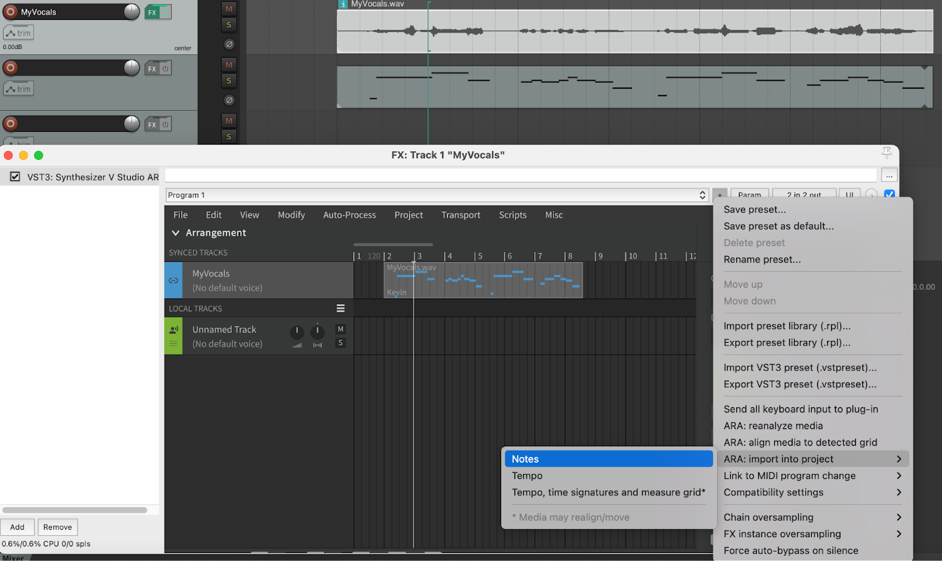Toggle phase invert on the first track
942x561 pixels.
229,44
